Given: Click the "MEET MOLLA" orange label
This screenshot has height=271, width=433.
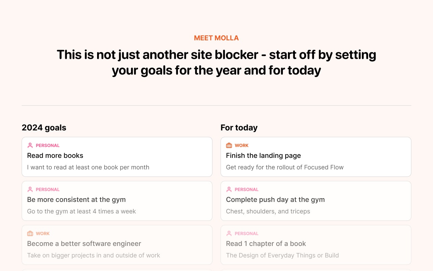Looking at the screenshot, I should pyautogui.click(x=216, y=38).
